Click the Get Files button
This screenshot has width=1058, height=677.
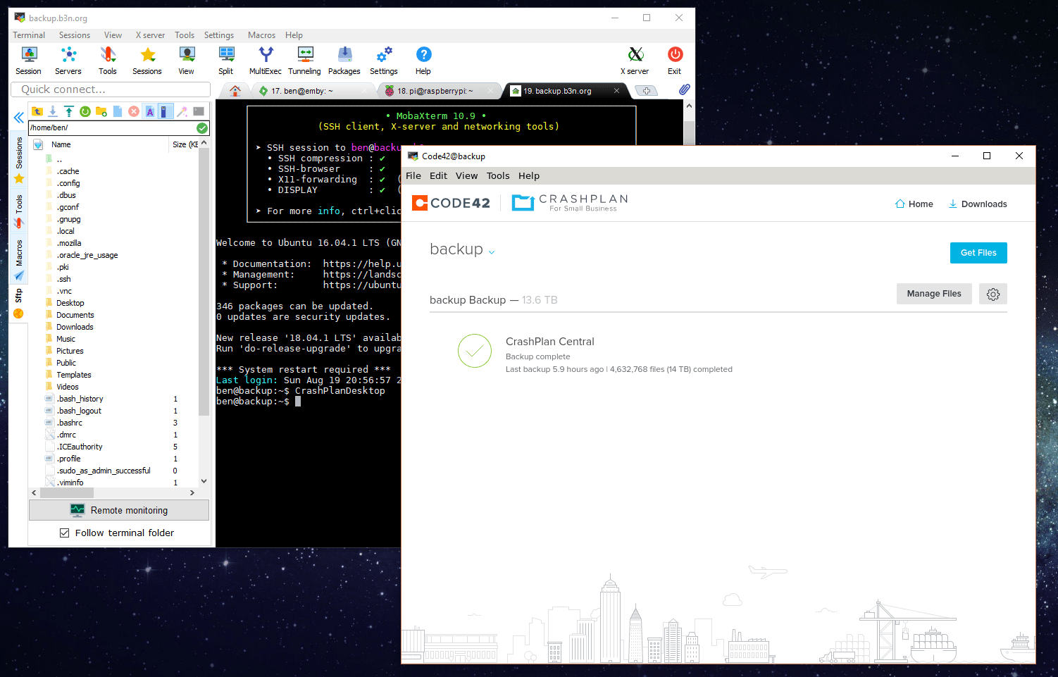[978, 253]
